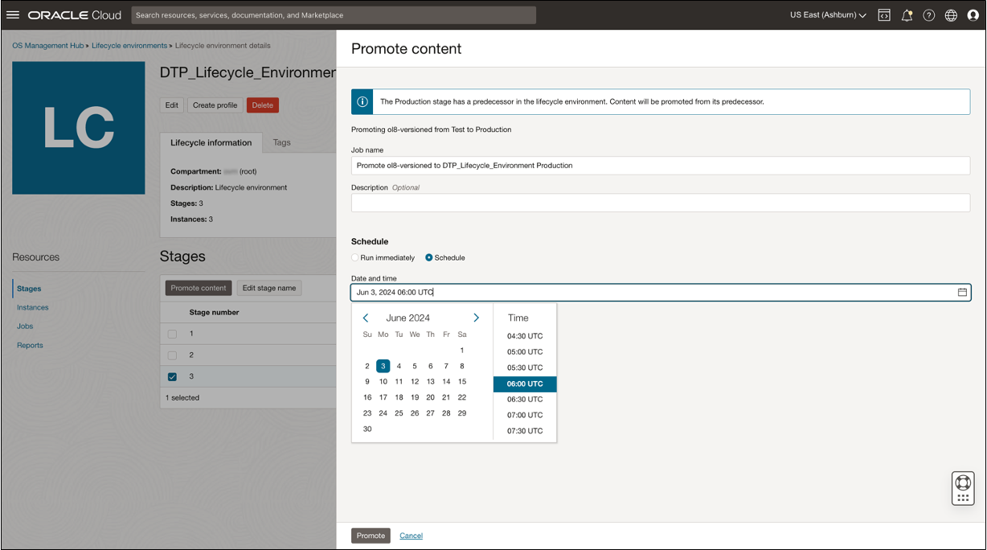Select the Run immediately radio button
This screenshot has height=550, width=987.
[354, 257]
